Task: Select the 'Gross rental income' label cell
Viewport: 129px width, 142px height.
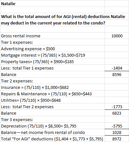Action: click(x=52, y=36)
